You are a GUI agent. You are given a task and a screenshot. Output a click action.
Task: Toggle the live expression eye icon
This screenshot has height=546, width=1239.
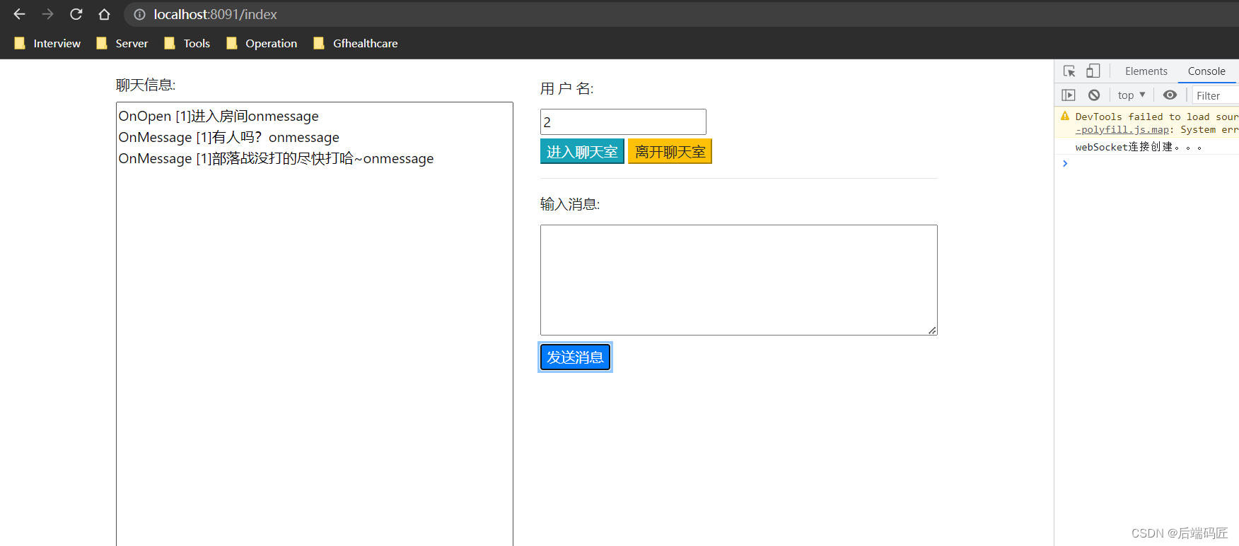tap(1170, 95)
